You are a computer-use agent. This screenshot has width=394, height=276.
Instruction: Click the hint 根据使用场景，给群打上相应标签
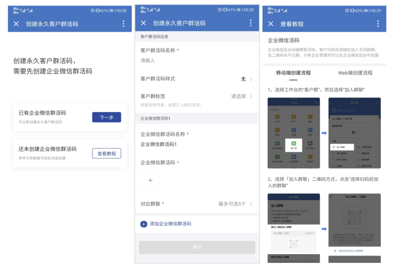(172, 105)
